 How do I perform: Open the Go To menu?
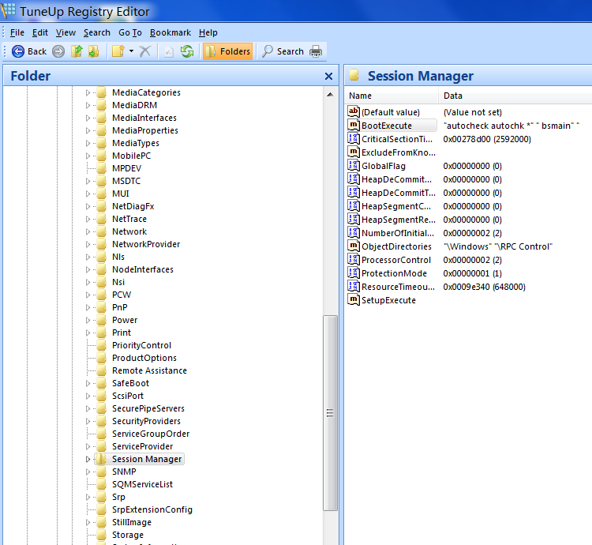coord(129,32)
